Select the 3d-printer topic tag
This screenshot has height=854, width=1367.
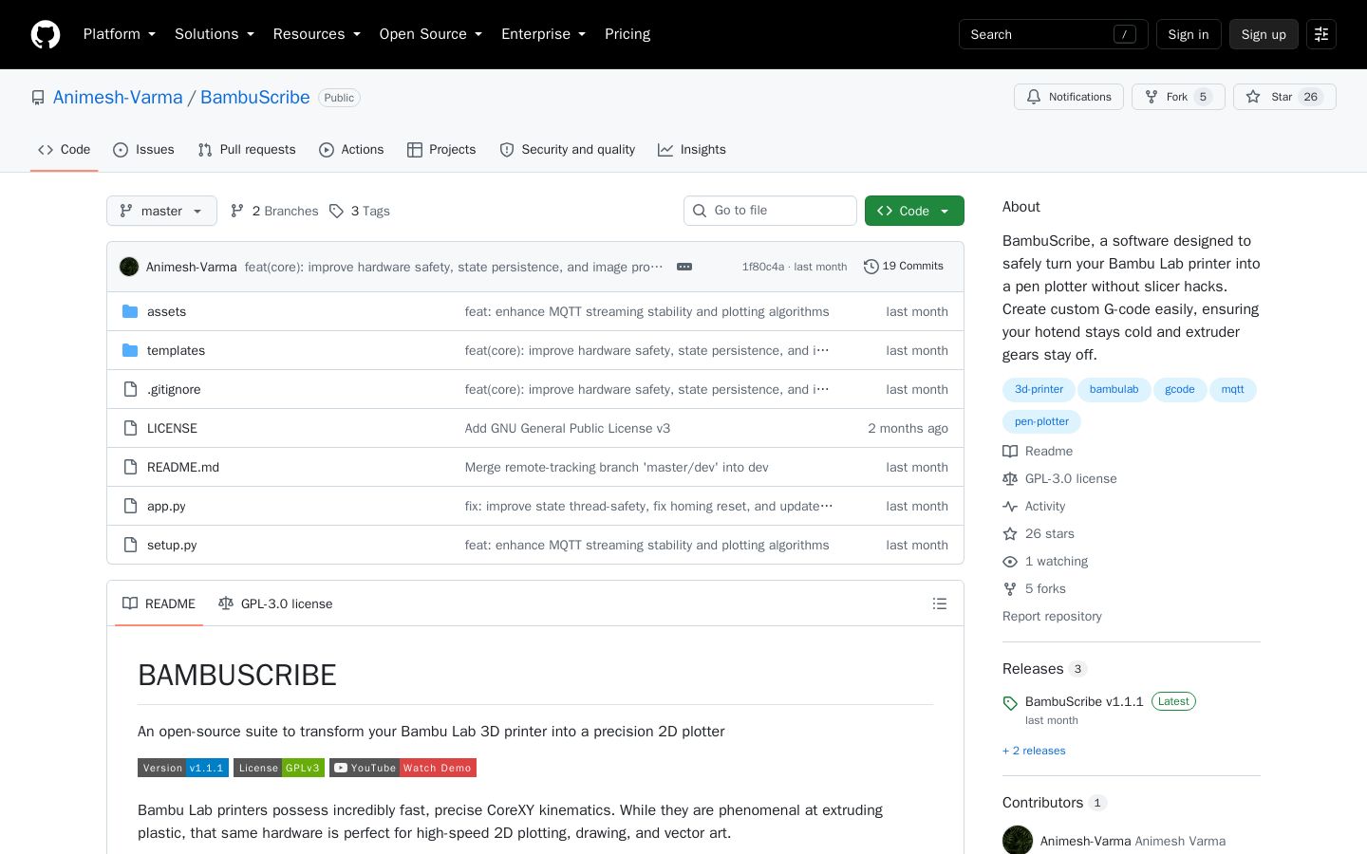tap(1039, 389)
